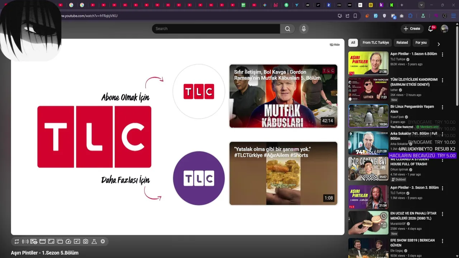Click the video filters sparkle icon

(77, 242)
